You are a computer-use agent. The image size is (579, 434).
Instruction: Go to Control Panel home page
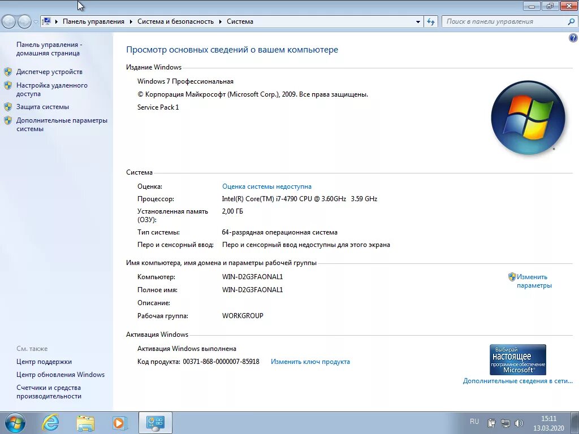point(49,49)
